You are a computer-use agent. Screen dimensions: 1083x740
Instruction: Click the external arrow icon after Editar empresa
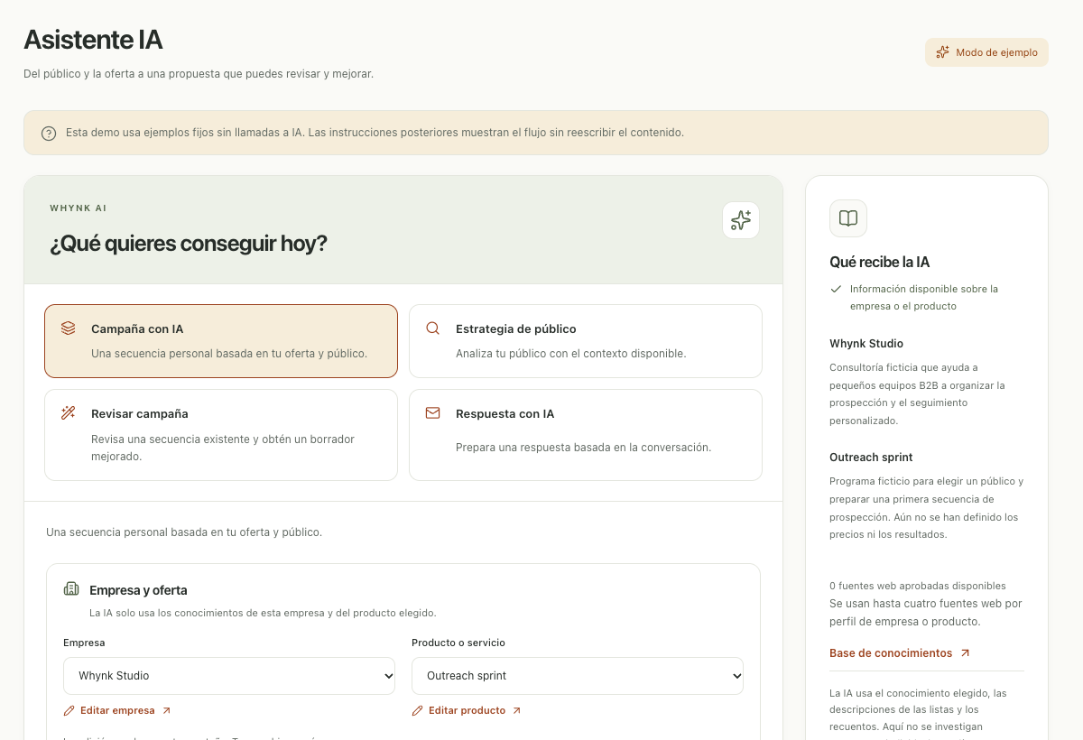click(166, 710)
